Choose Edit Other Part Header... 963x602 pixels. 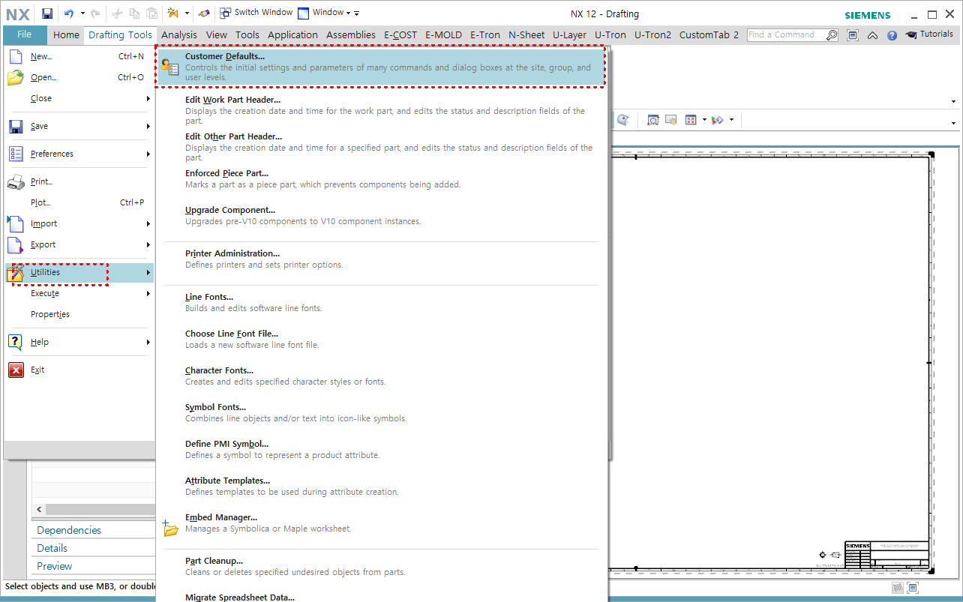coord(380,147)
